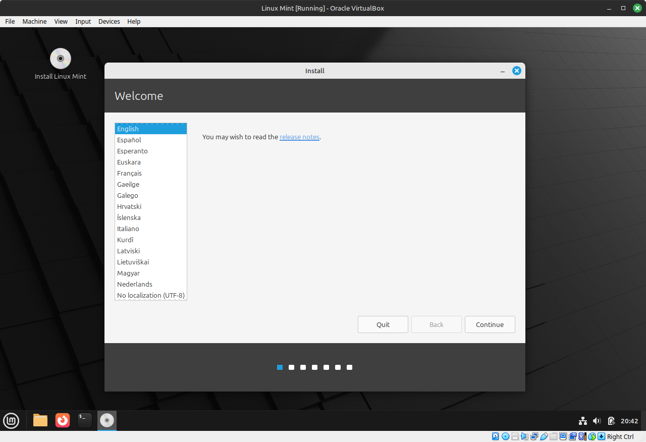Click the VirtualBox hard disk activity indicator

point(495,436)
